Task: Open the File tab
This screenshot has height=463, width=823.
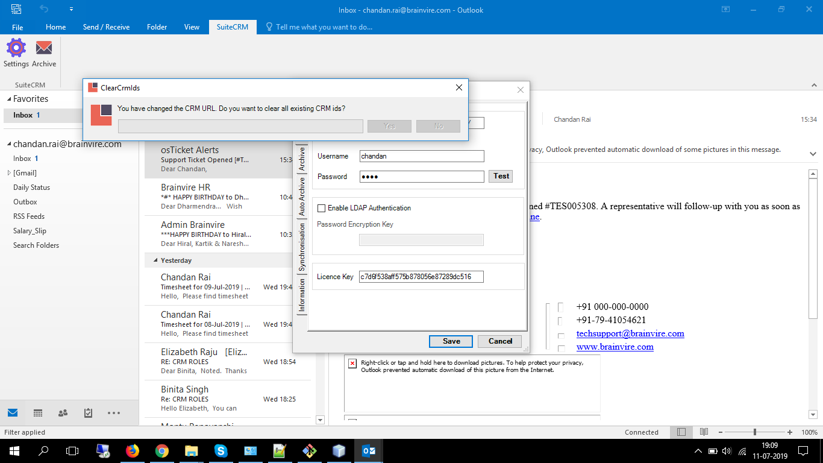Action: pyautogui.click(x=17, y=27)
